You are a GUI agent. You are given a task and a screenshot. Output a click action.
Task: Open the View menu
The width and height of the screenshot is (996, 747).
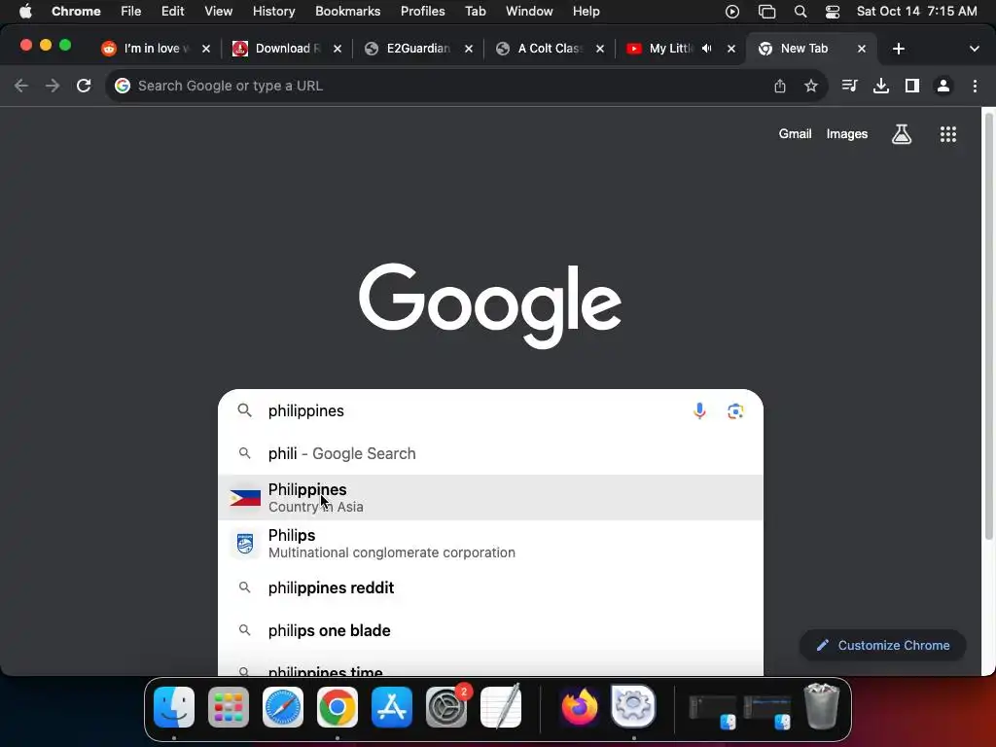point(218,12)
